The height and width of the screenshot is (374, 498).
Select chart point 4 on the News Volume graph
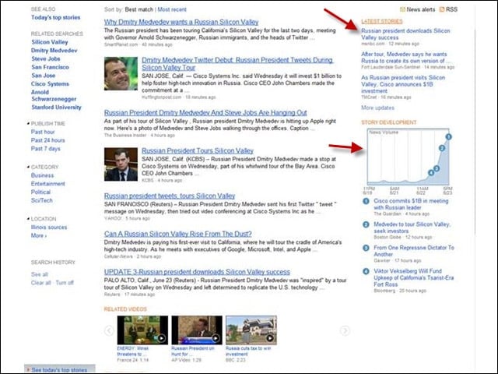(431, 173)
